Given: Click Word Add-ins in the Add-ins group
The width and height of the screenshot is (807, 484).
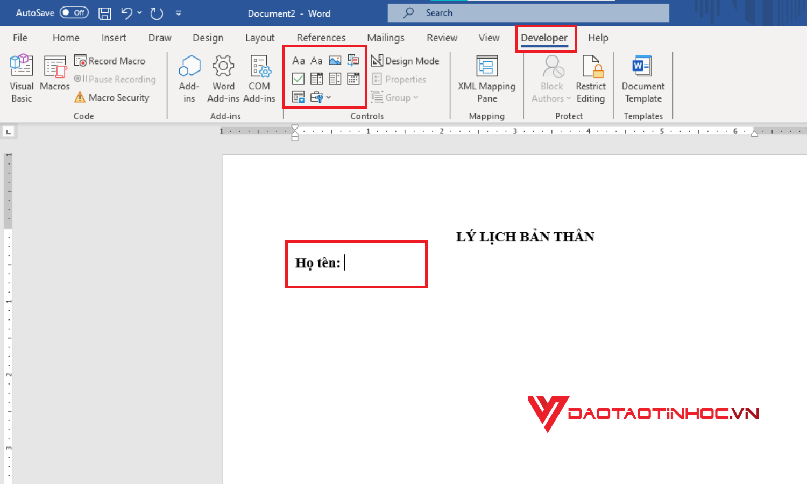Looking at the screenshot, I should 223,78.
